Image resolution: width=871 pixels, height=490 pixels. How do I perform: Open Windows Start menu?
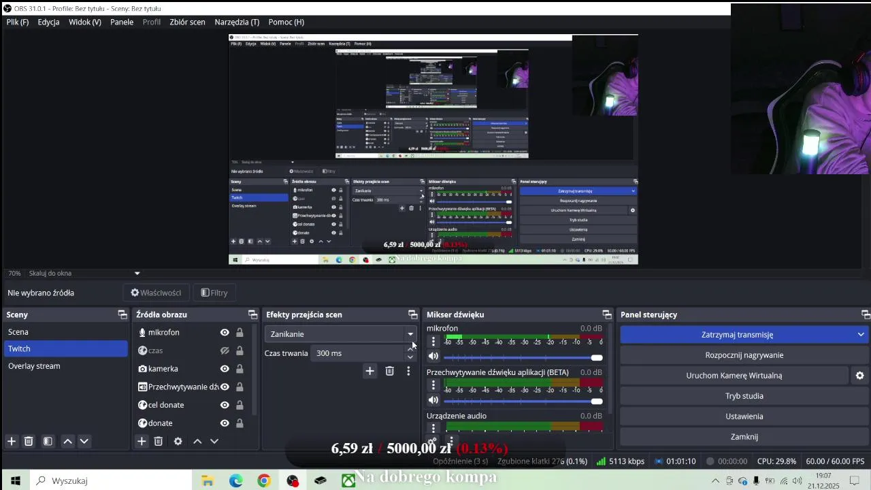point(15,480)
